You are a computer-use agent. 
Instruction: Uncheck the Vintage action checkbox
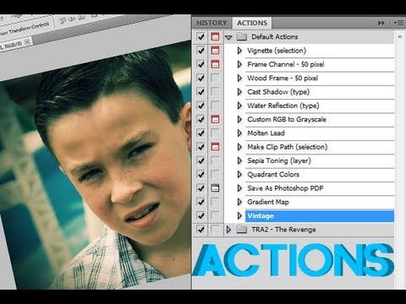point(200,215)
